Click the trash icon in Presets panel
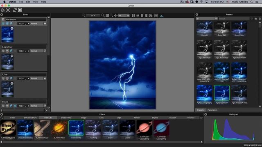The image size is (262, 147). [260, 19]
